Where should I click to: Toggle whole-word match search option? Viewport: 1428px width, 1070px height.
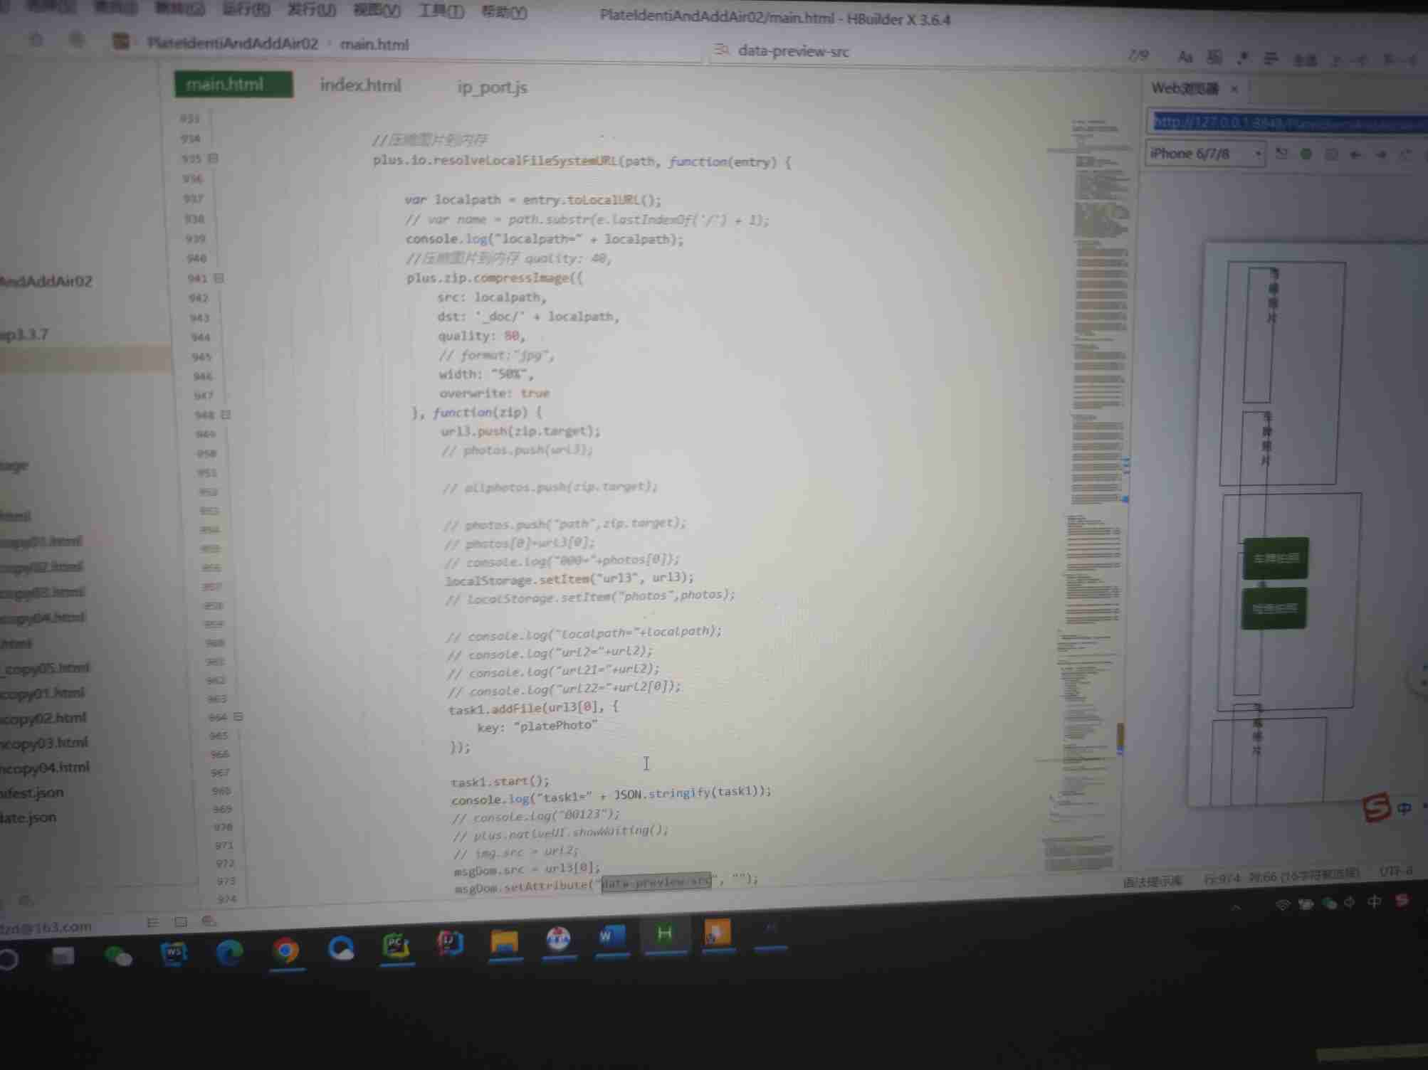click(1215, 58)
